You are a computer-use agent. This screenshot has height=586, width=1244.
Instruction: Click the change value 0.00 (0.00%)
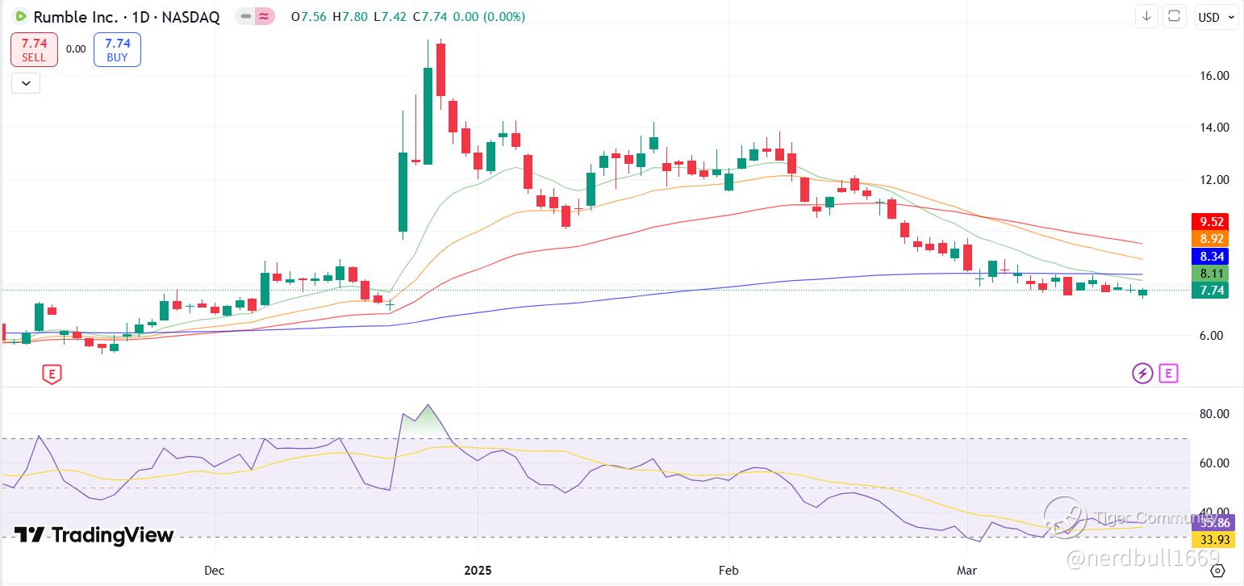point(491,16)
